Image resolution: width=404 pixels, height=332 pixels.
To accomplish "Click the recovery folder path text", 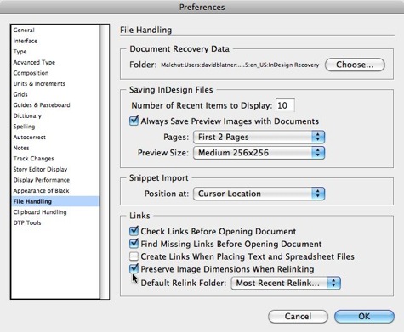I will coord(240,65).
